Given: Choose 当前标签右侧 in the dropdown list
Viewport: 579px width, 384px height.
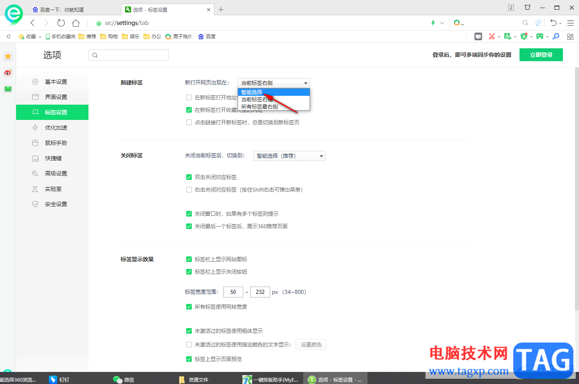Looking at the screenshot, I should (274, 99).
